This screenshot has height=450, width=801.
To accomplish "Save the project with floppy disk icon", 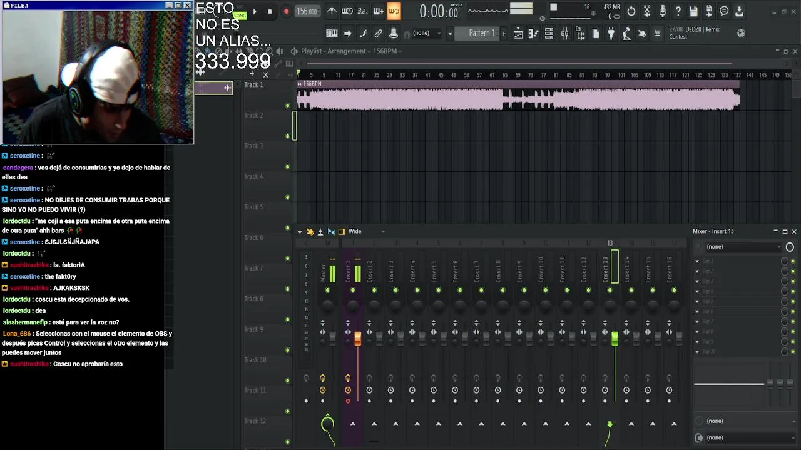I will click(693, 11).
